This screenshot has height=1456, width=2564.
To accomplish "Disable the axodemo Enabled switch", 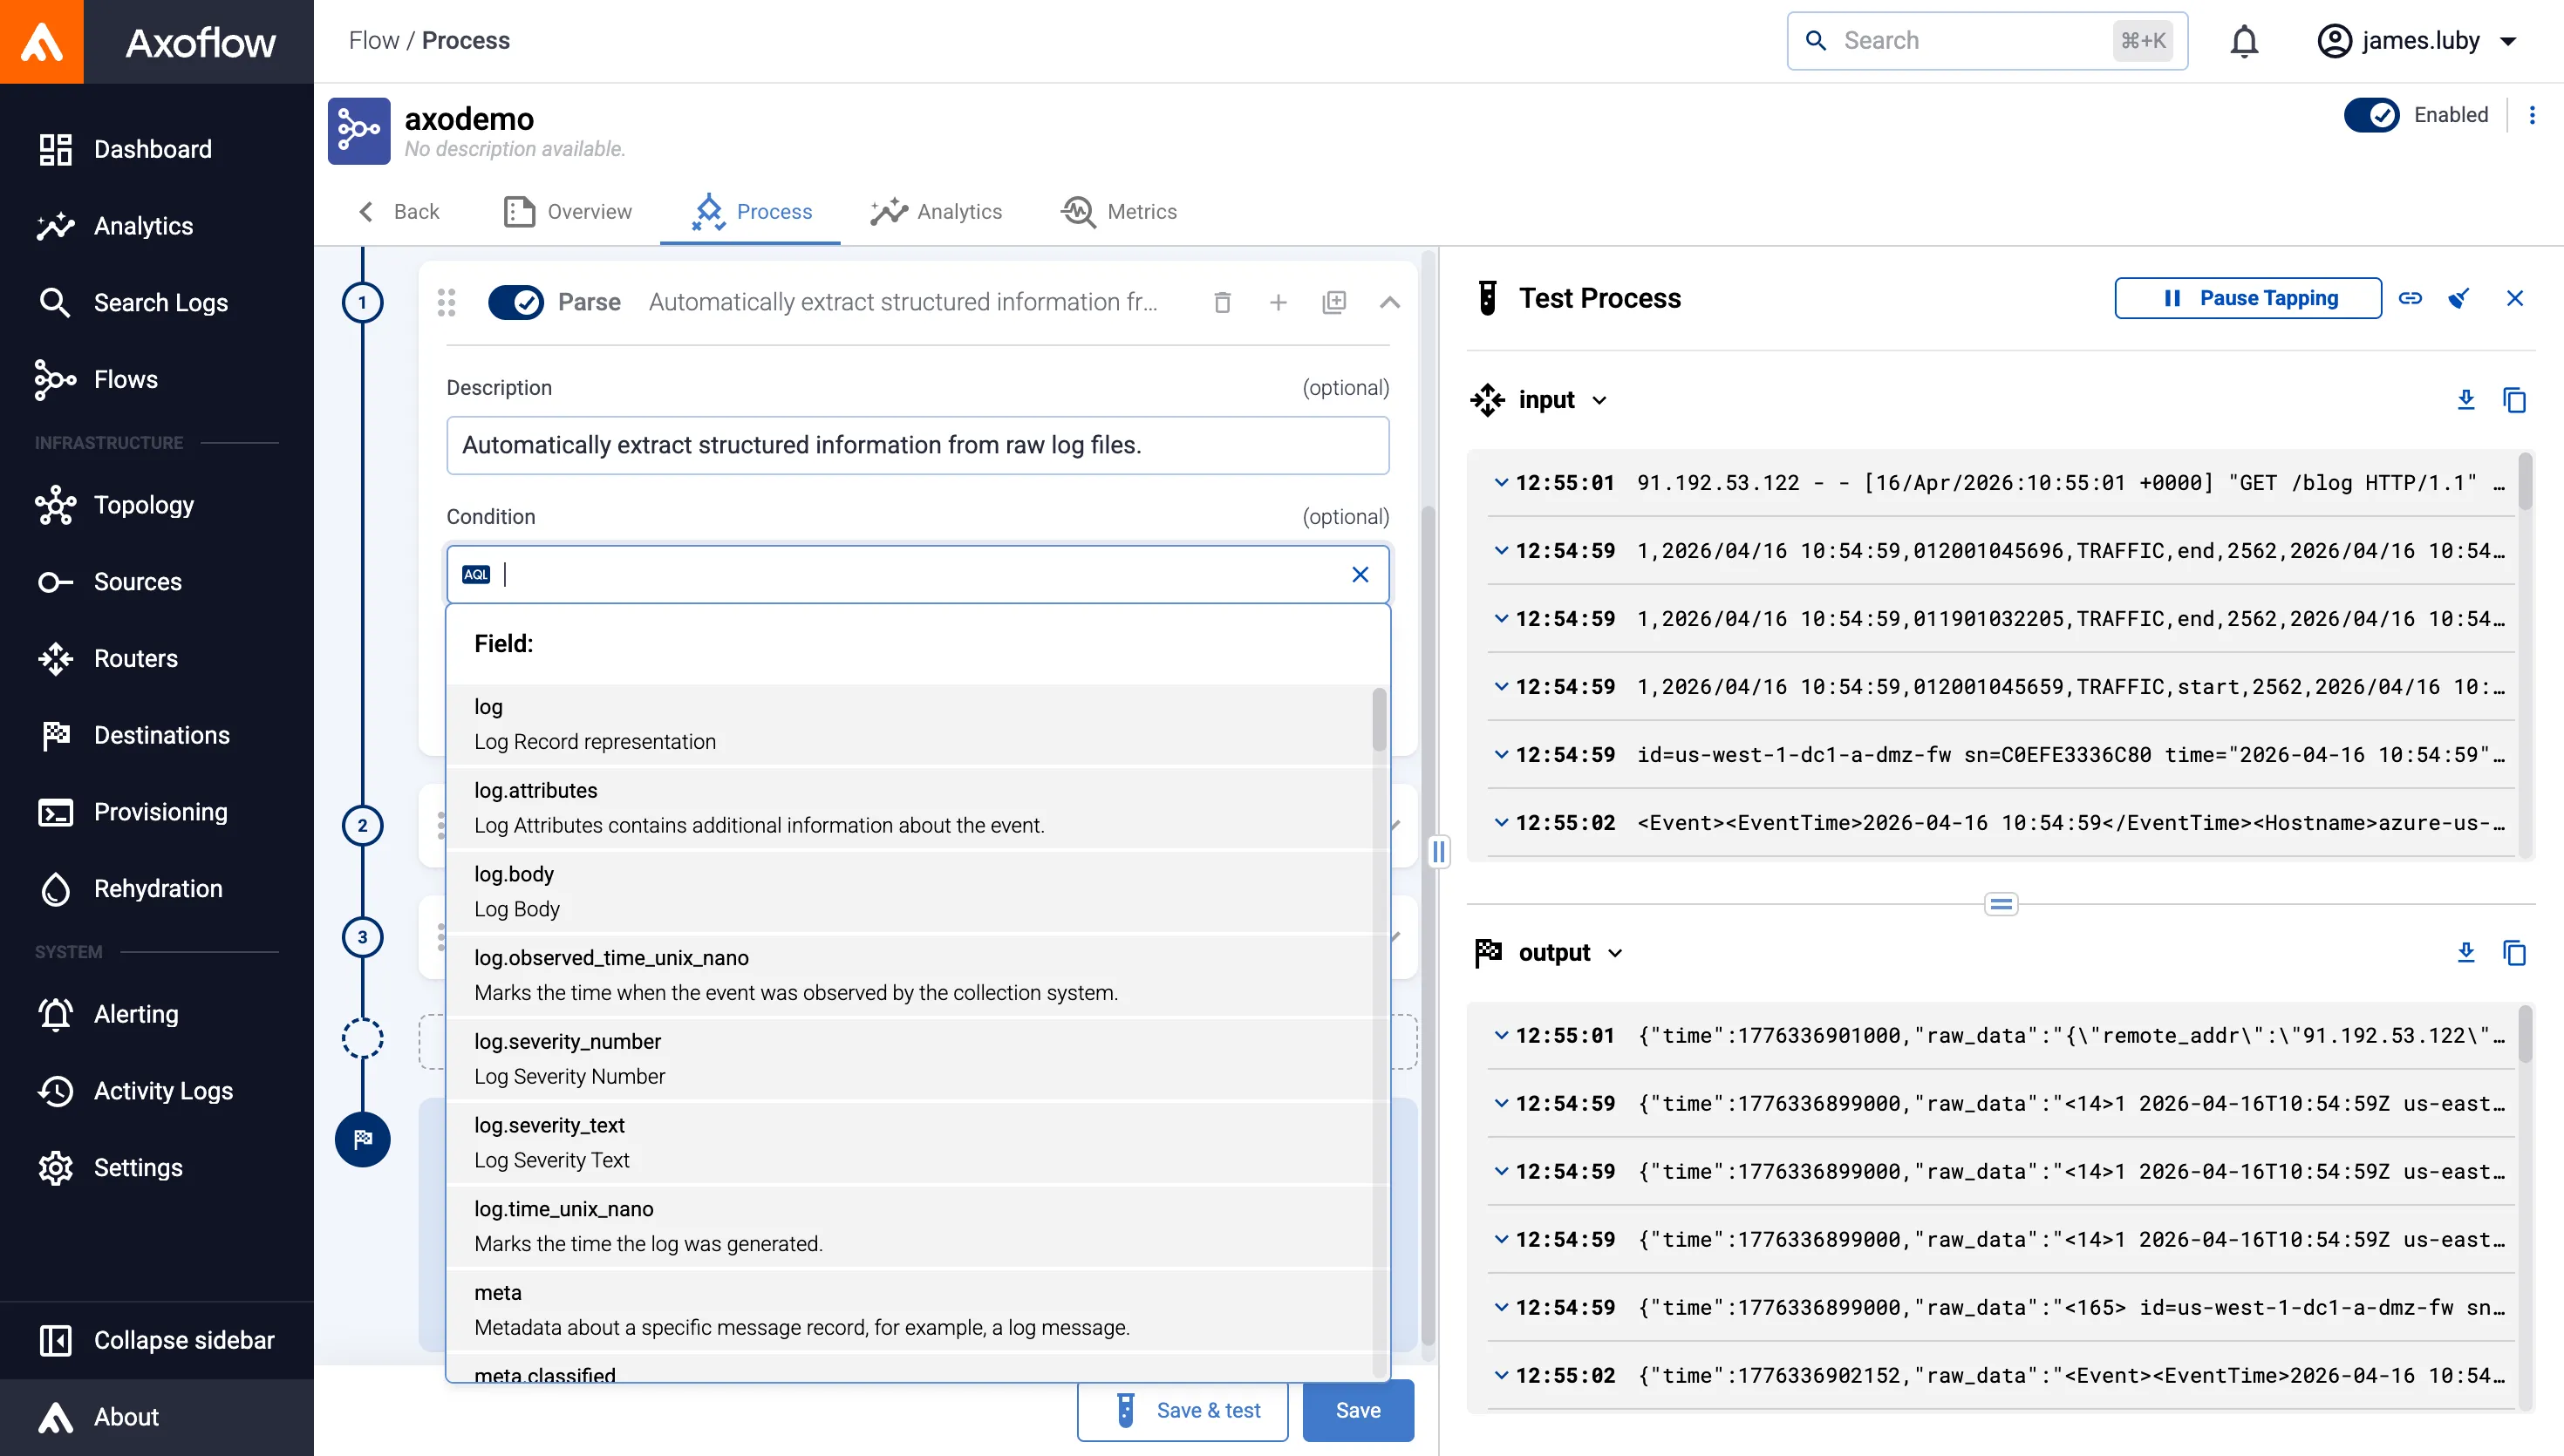I will click(2371, 115).
